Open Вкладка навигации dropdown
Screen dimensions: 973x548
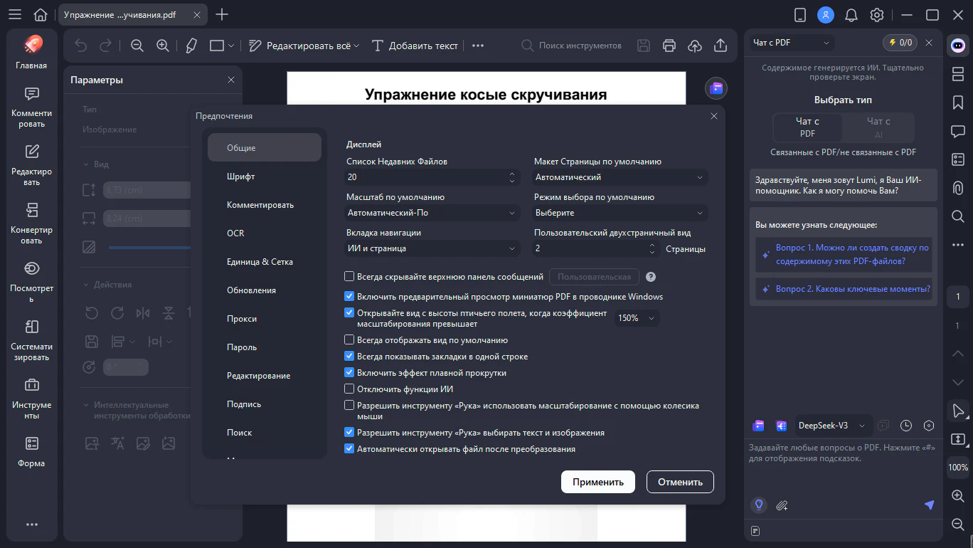433,248
